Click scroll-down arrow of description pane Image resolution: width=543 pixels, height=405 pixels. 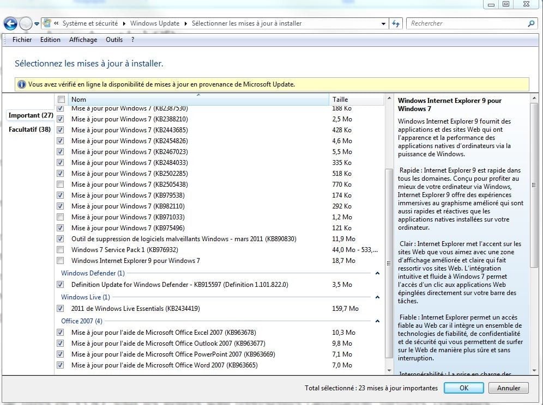(x=534, y=370)
